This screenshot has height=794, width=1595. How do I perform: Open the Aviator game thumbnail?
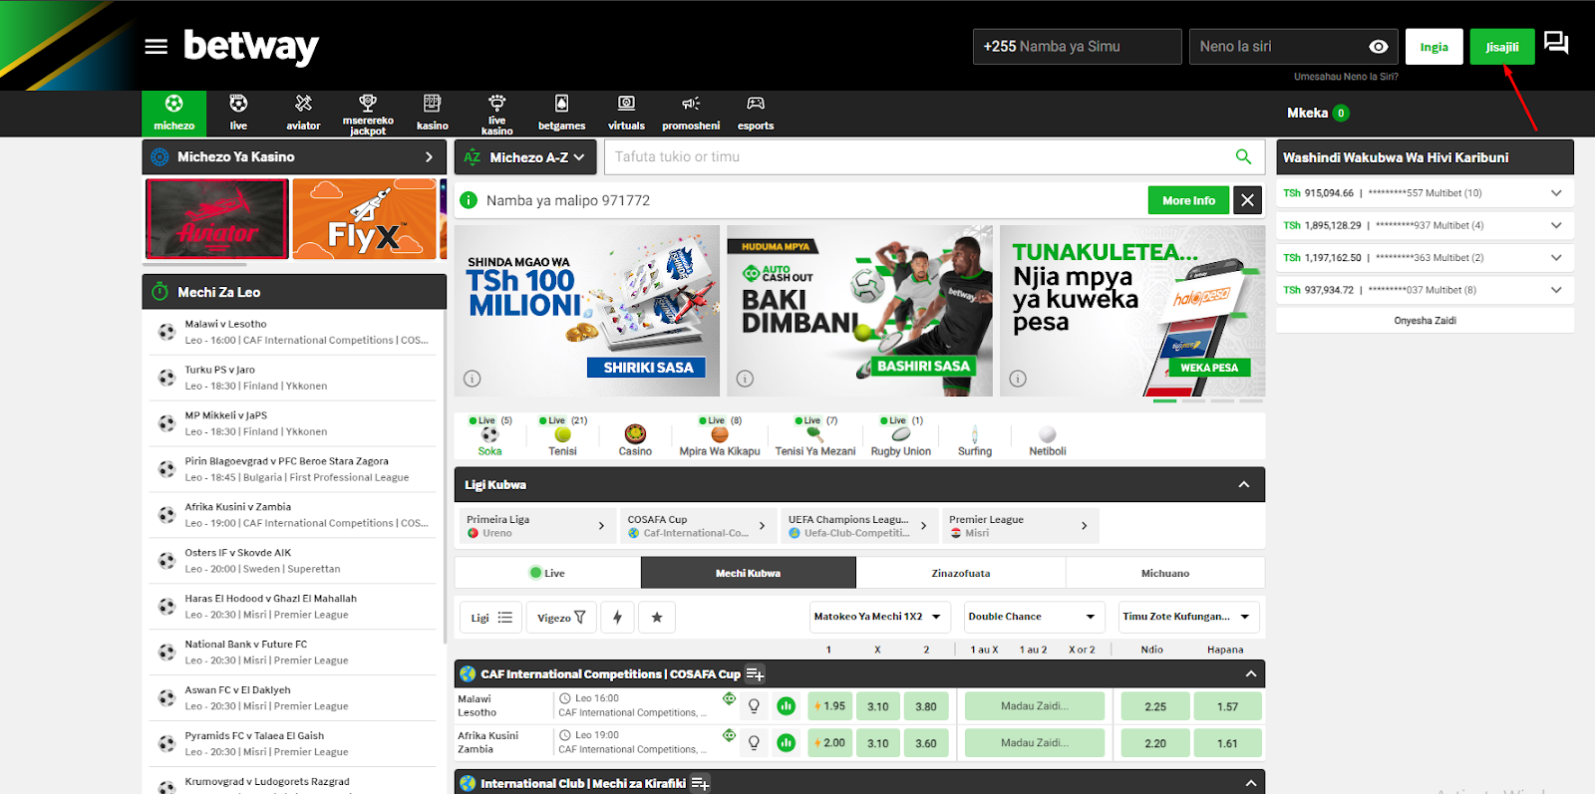217,219
